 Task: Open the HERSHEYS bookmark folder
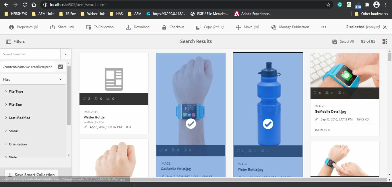(x=16, y=13)
